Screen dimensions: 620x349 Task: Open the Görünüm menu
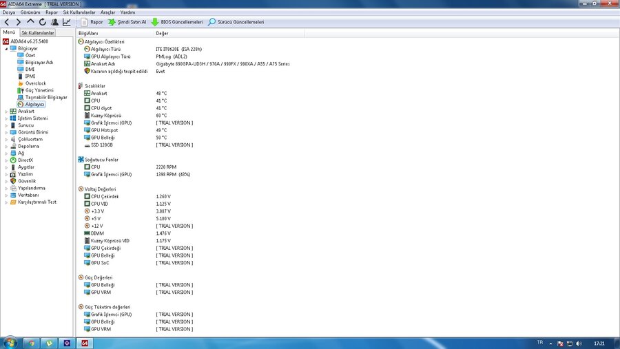pyautogui.click(x=30, y=12)
